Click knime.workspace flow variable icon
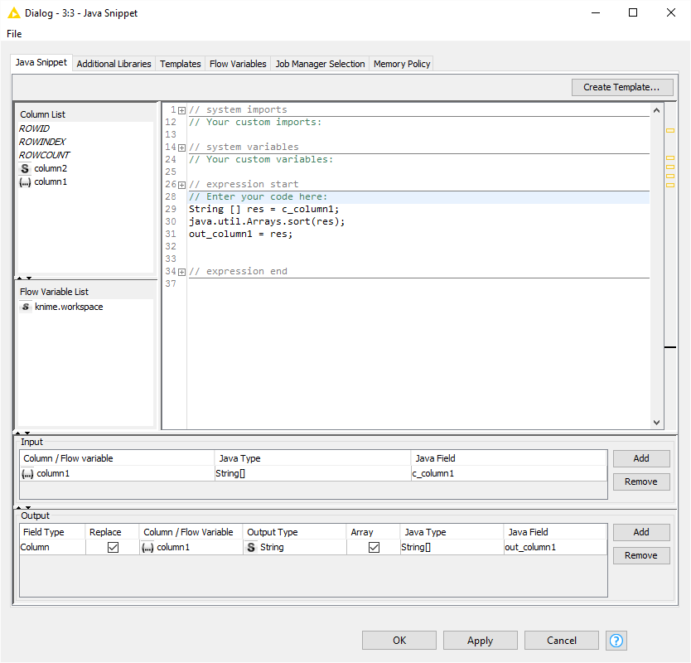This screenshot has height=663, width=691. (26, 307)
